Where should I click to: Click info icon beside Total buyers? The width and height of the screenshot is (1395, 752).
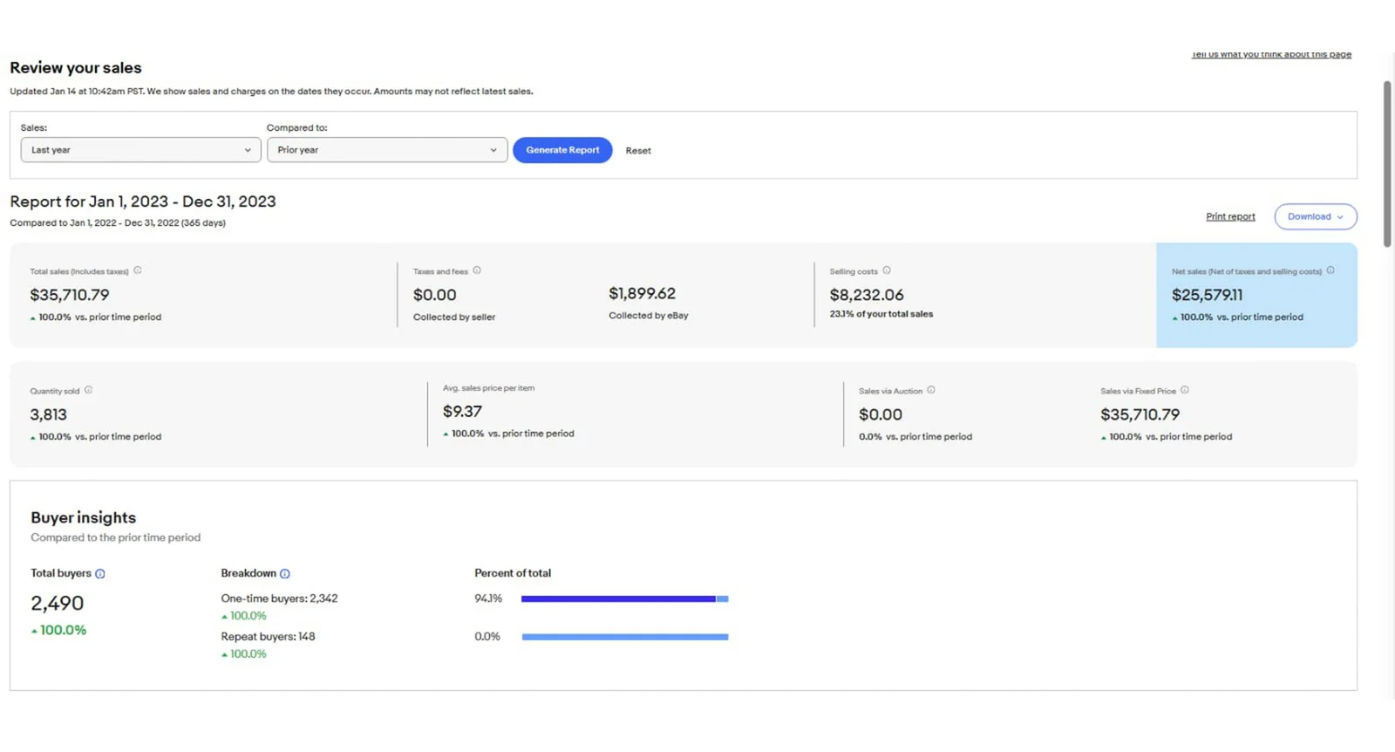coord(100,574)
